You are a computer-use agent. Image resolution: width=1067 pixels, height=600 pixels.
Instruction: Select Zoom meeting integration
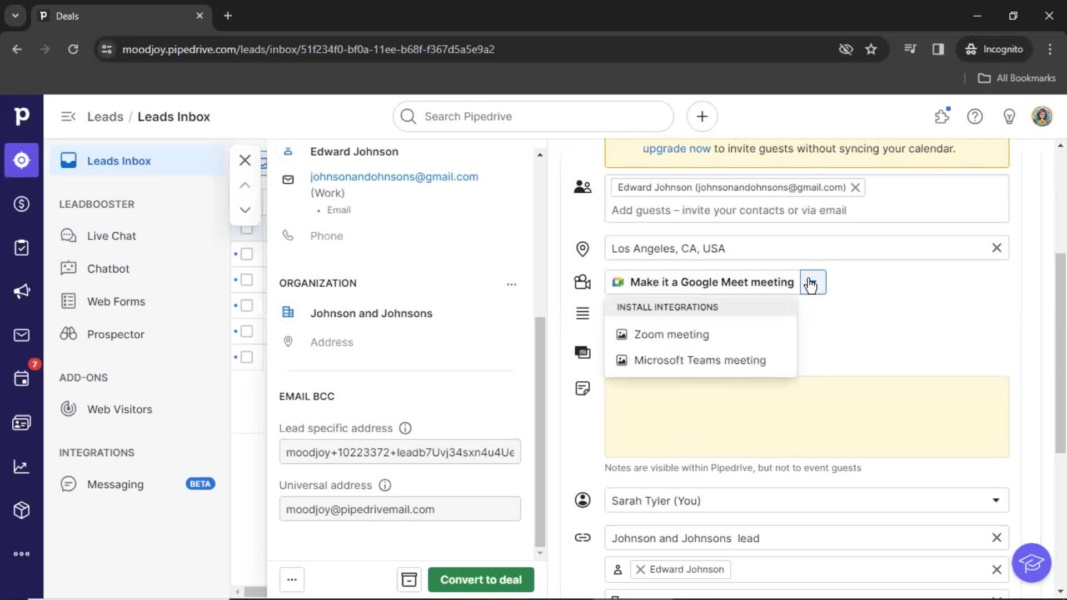tap(700, 334)
